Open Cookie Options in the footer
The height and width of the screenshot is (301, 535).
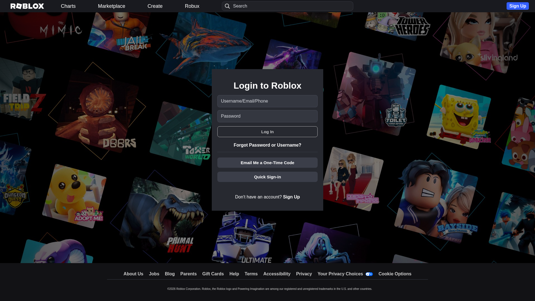coord(395,274)
